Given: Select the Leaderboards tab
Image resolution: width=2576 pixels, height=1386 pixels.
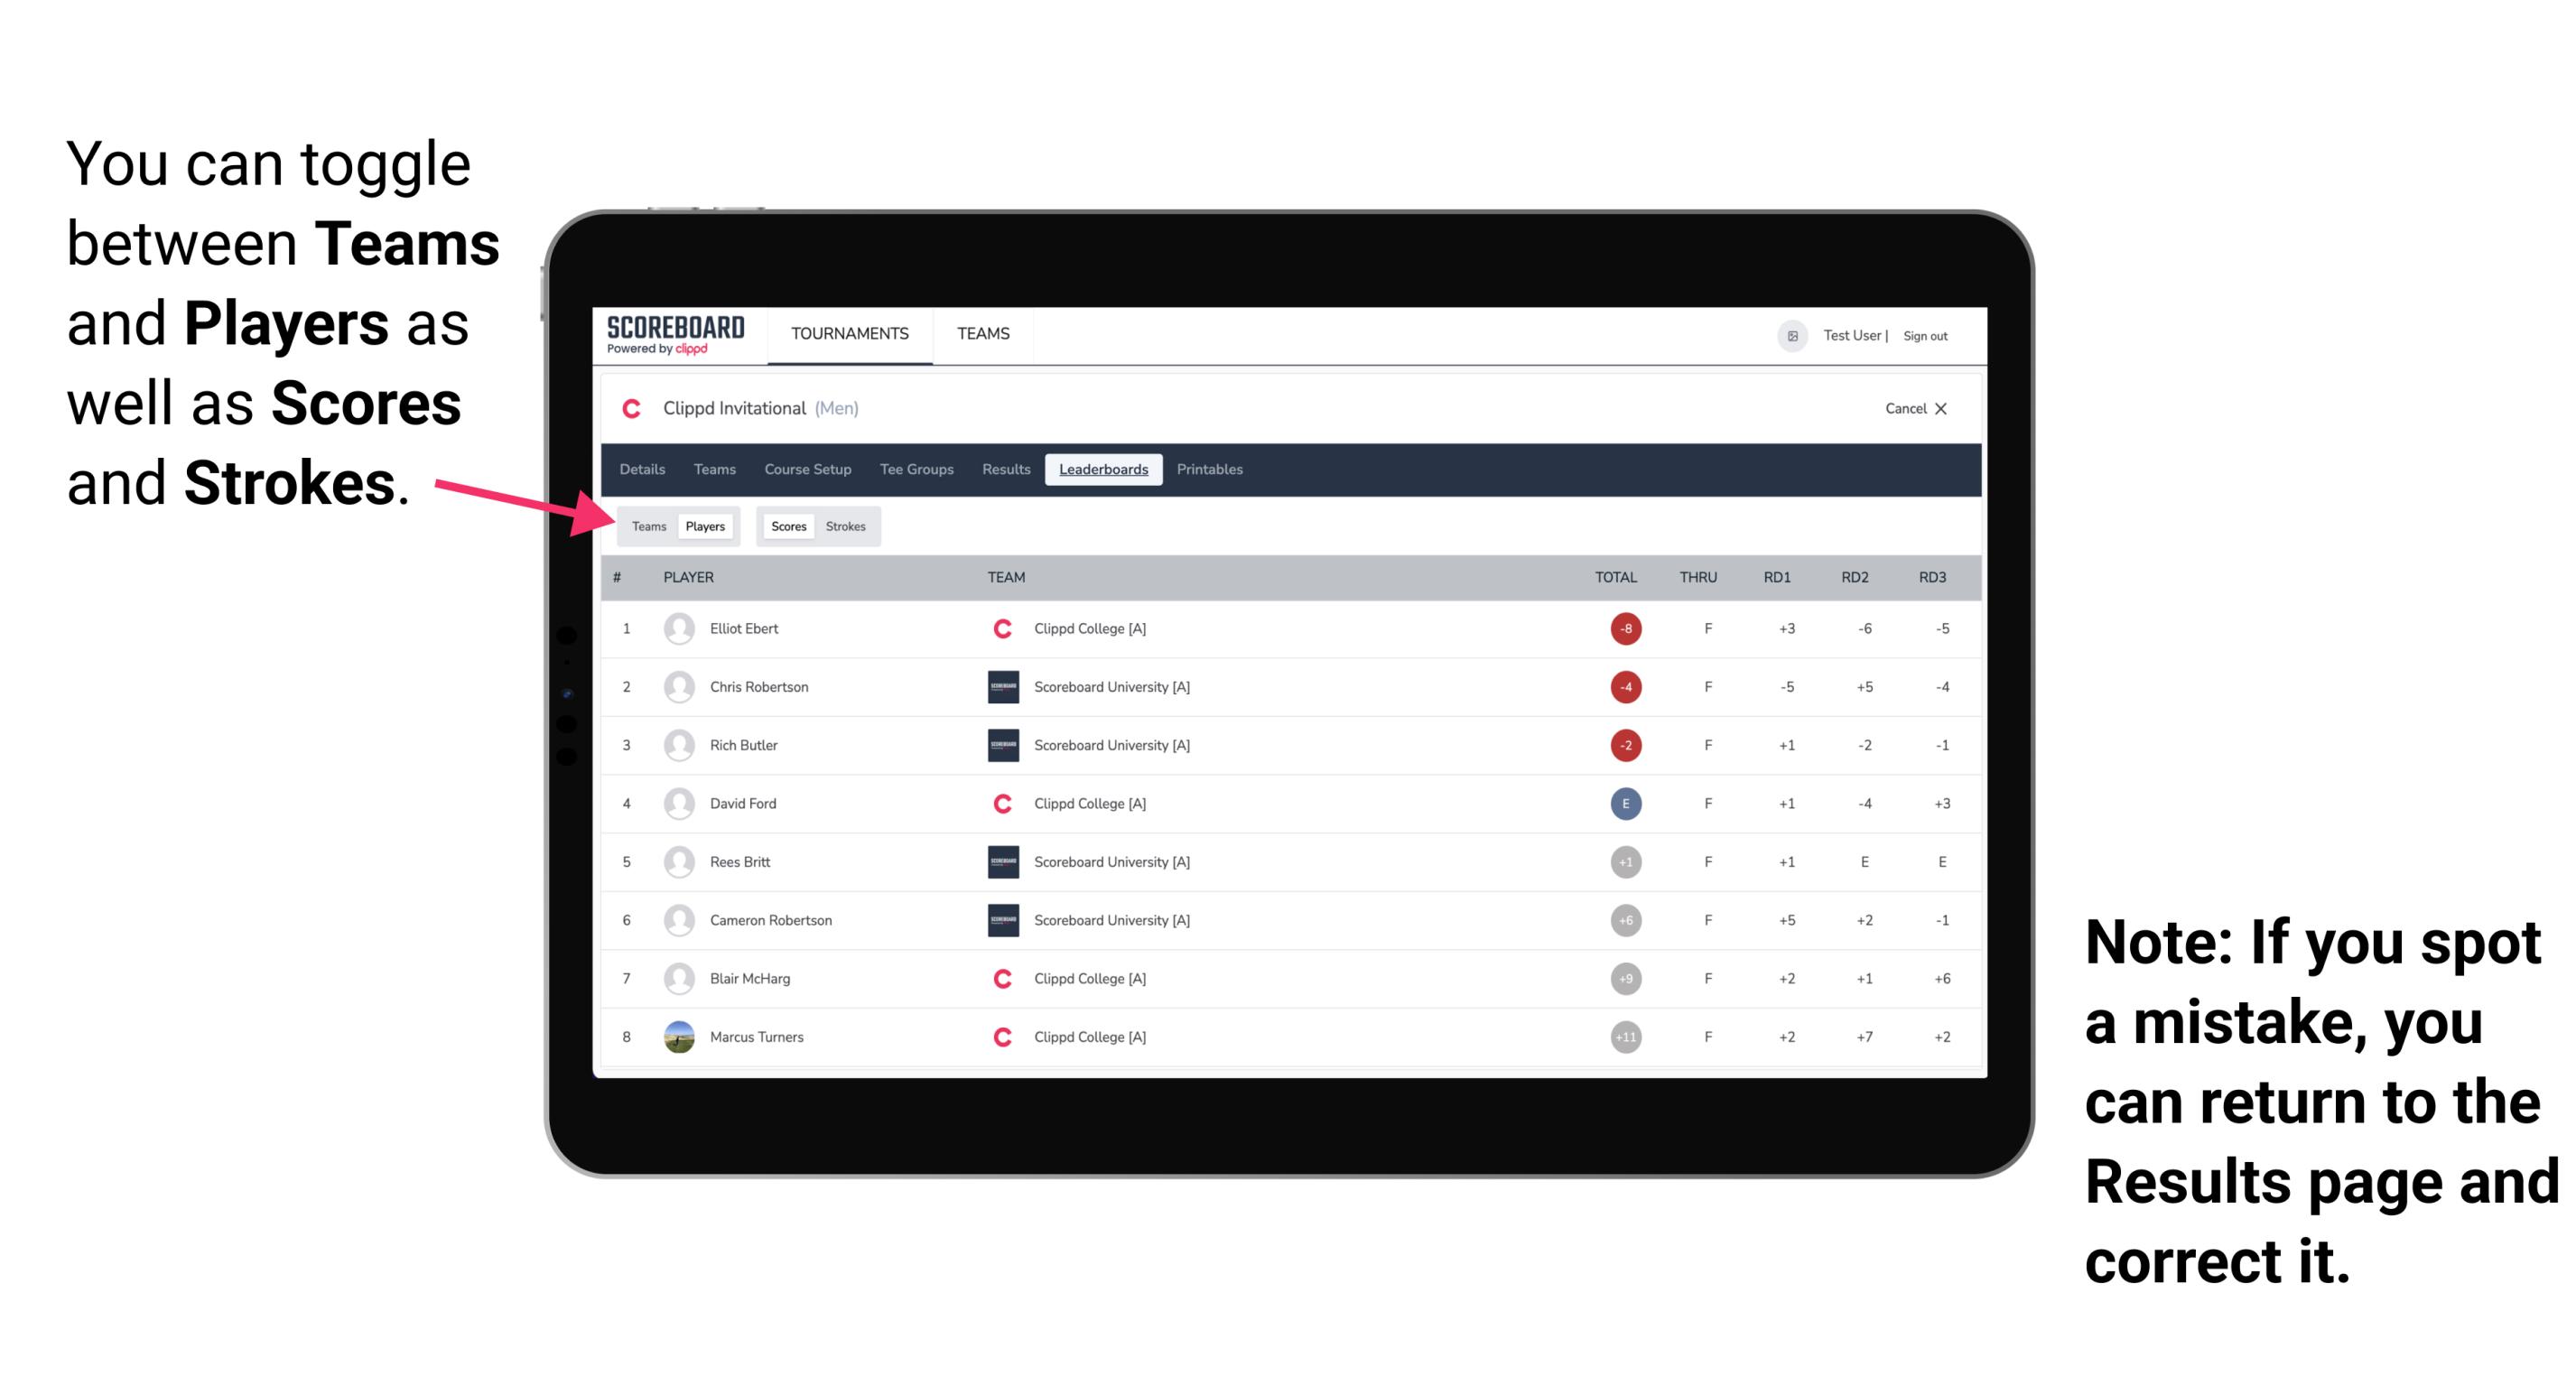Looking at the screenshot, I should pyautogui.click(x=1103, y=470).
